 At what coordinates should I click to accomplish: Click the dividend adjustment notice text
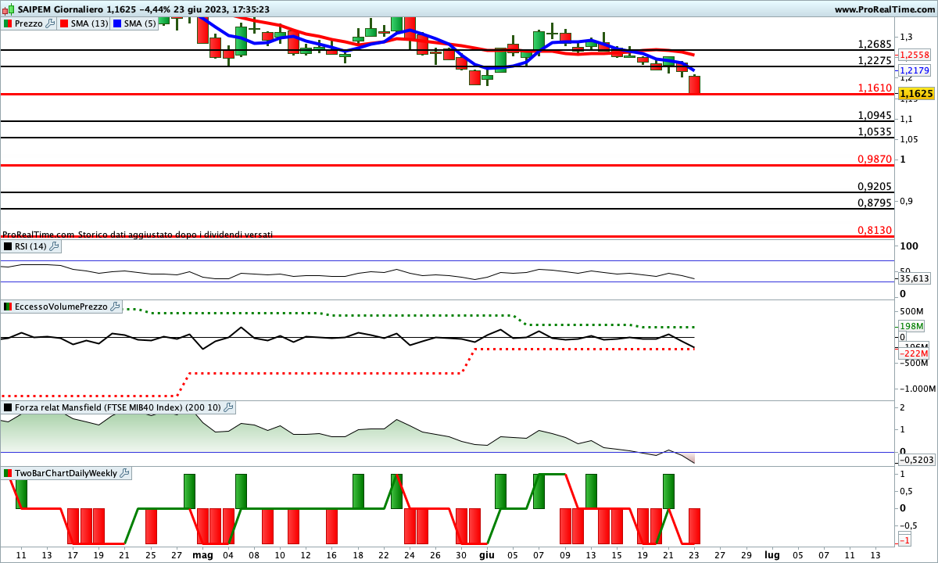click(x=138, y=234)
